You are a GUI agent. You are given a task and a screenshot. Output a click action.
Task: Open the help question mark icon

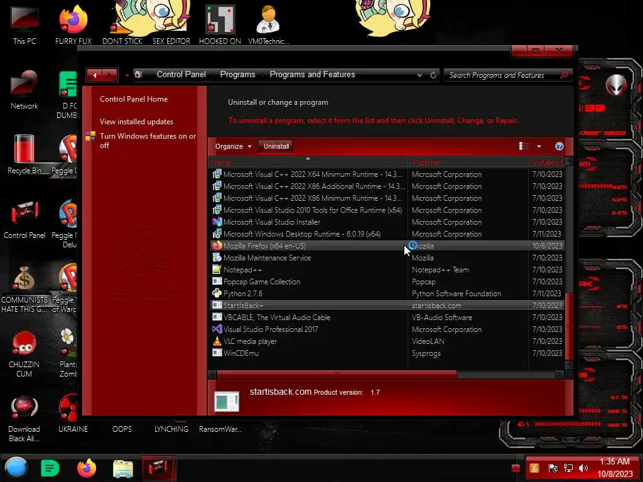[x=559, y=146]
